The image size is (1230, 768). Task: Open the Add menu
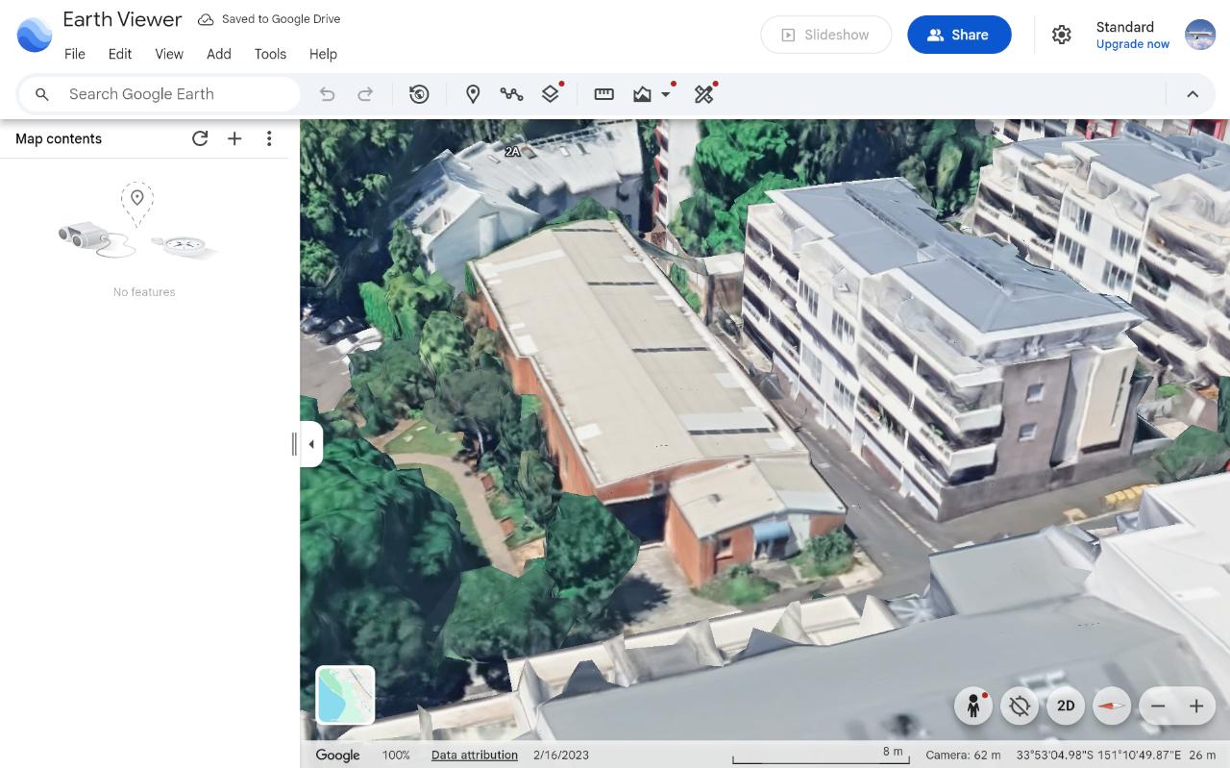pos(219,54)
